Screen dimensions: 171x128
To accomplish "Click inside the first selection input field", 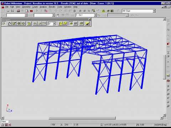I will point(16,15).
